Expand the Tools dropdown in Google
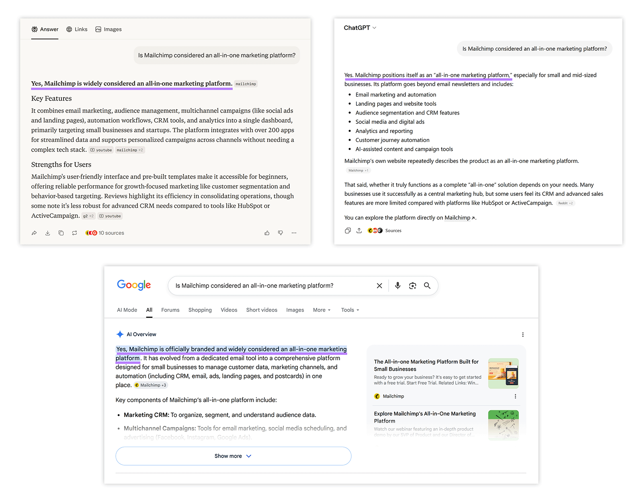This screenshot has width=643, height=501. coord(350,310)
